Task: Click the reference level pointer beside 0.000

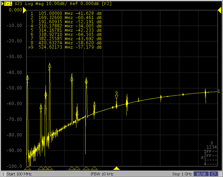Action: point(24,10)
